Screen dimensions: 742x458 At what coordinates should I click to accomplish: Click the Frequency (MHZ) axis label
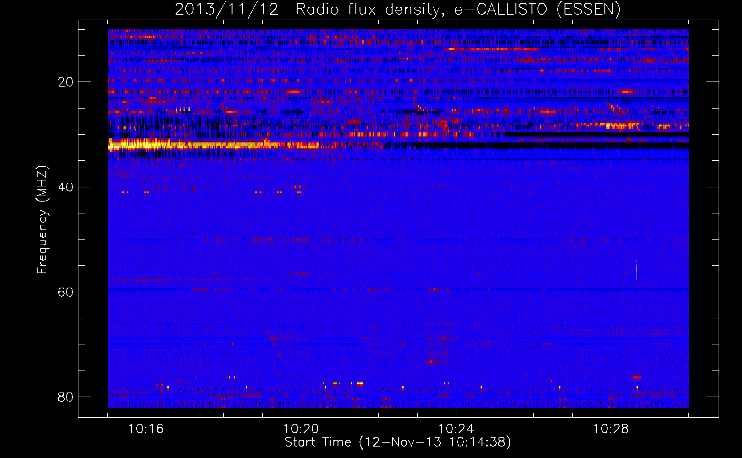click(42, 219)
